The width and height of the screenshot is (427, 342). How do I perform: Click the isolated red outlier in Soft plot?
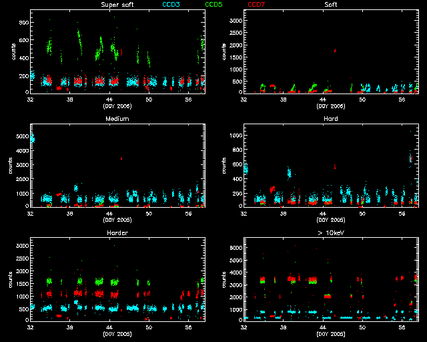[335, 50]
